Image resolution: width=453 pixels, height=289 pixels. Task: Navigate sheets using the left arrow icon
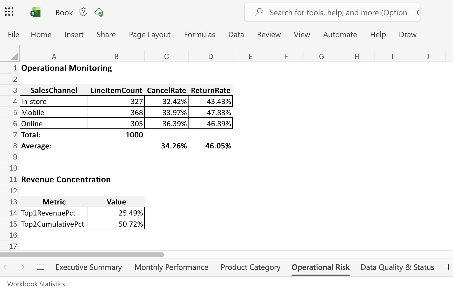click(x=5, y=267)
